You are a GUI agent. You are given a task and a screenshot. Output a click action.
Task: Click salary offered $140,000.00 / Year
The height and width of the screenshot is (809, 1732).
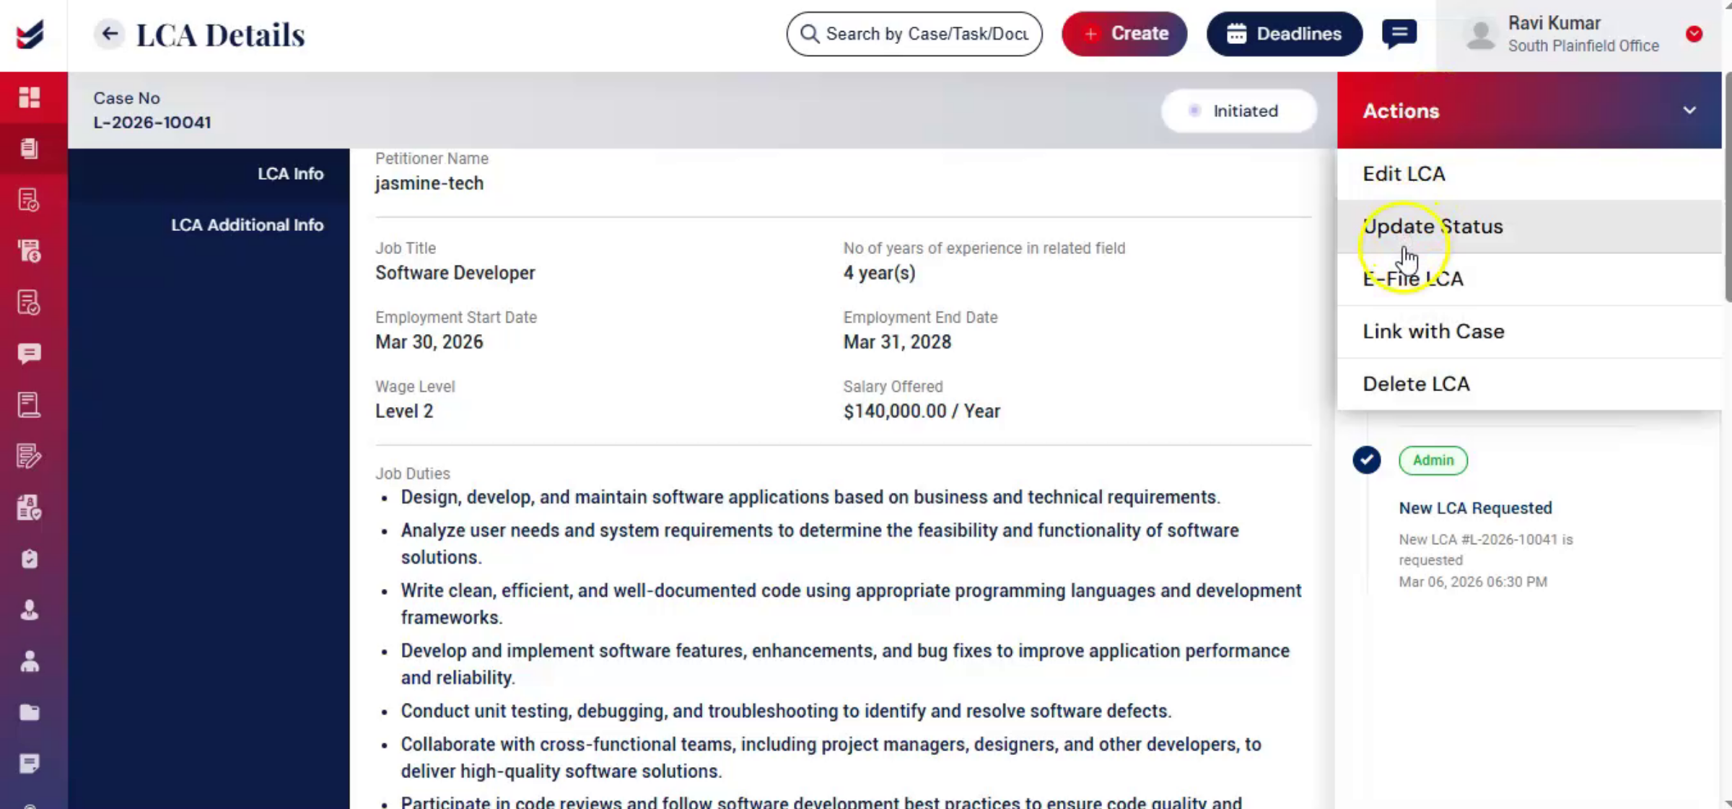pyautogui.click(x=922, y=411)
